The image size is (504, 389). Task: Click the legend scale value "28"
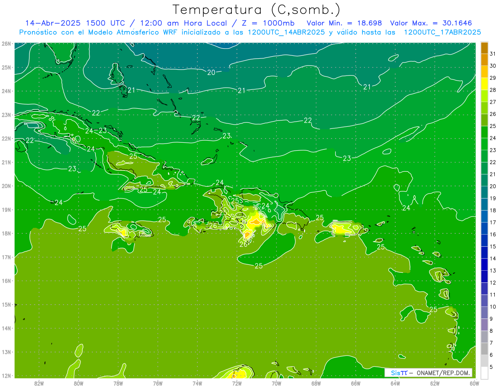[493, 89]
